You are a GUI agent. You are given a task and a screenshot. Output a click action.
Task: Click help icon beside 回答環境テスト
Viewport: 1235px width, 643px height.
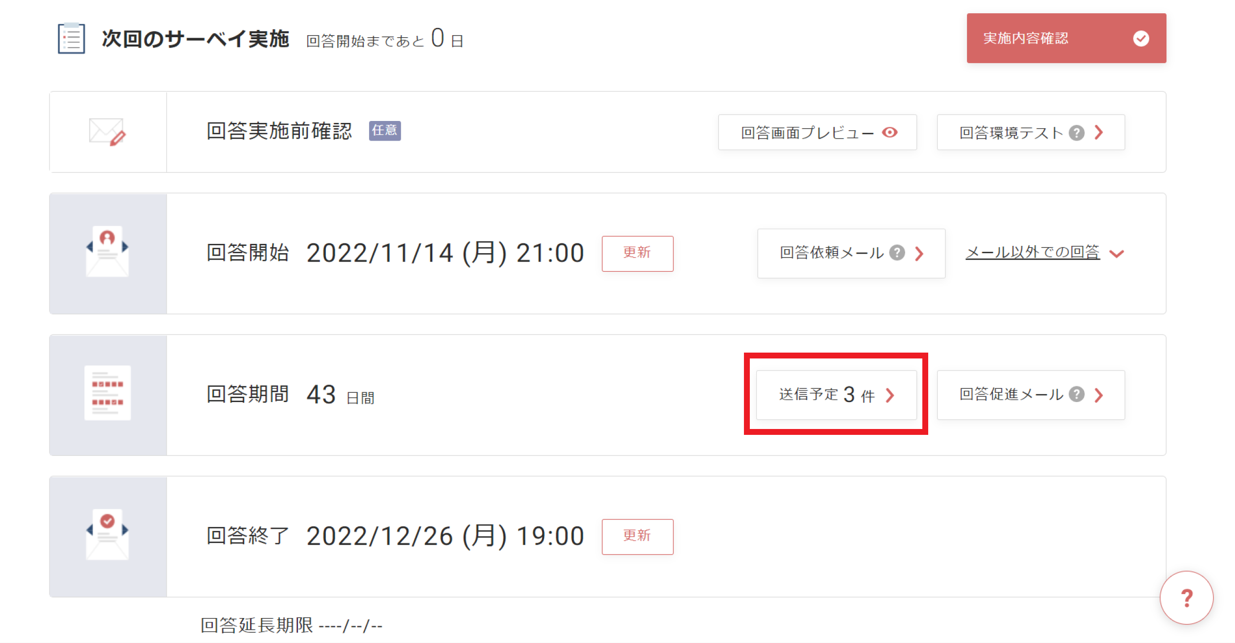click(x=1076, y=133)
